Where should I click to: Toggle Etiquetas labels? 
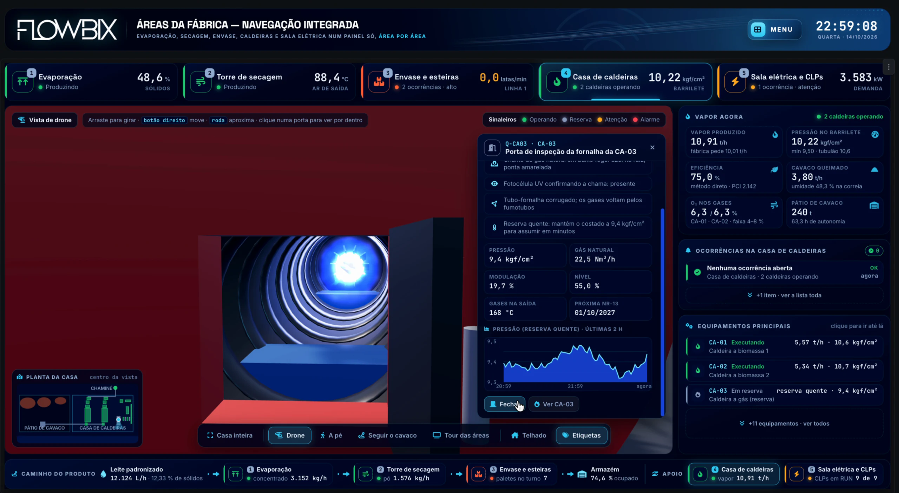(582, 435)
